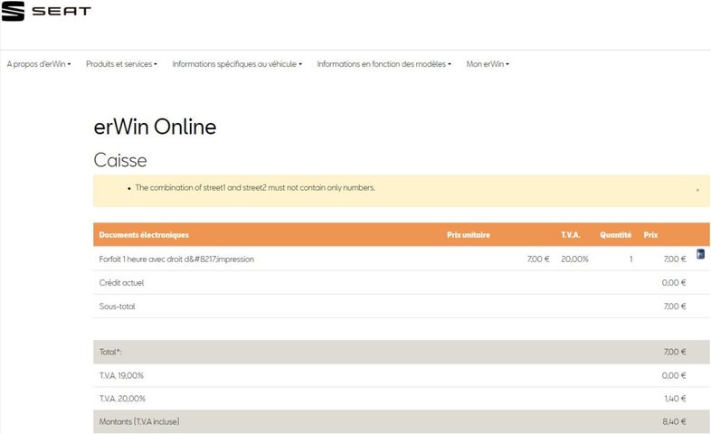Screen dimensions: 711x434
Task: Select the Crédit actuel label
Action: (121, 283)
